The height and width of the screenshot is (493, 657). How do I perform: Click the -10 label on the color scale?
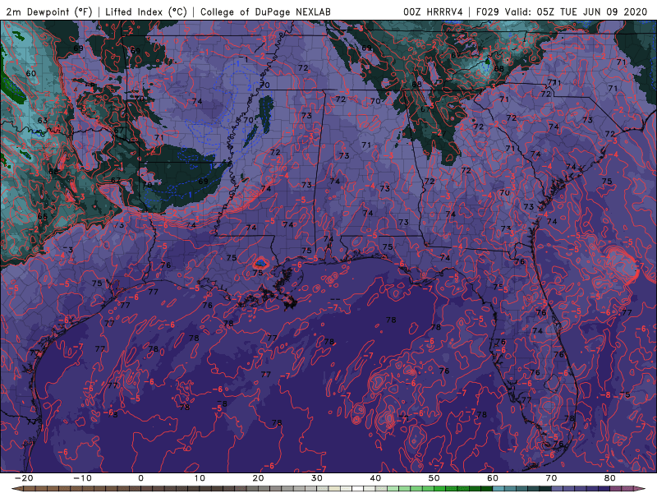82,478
